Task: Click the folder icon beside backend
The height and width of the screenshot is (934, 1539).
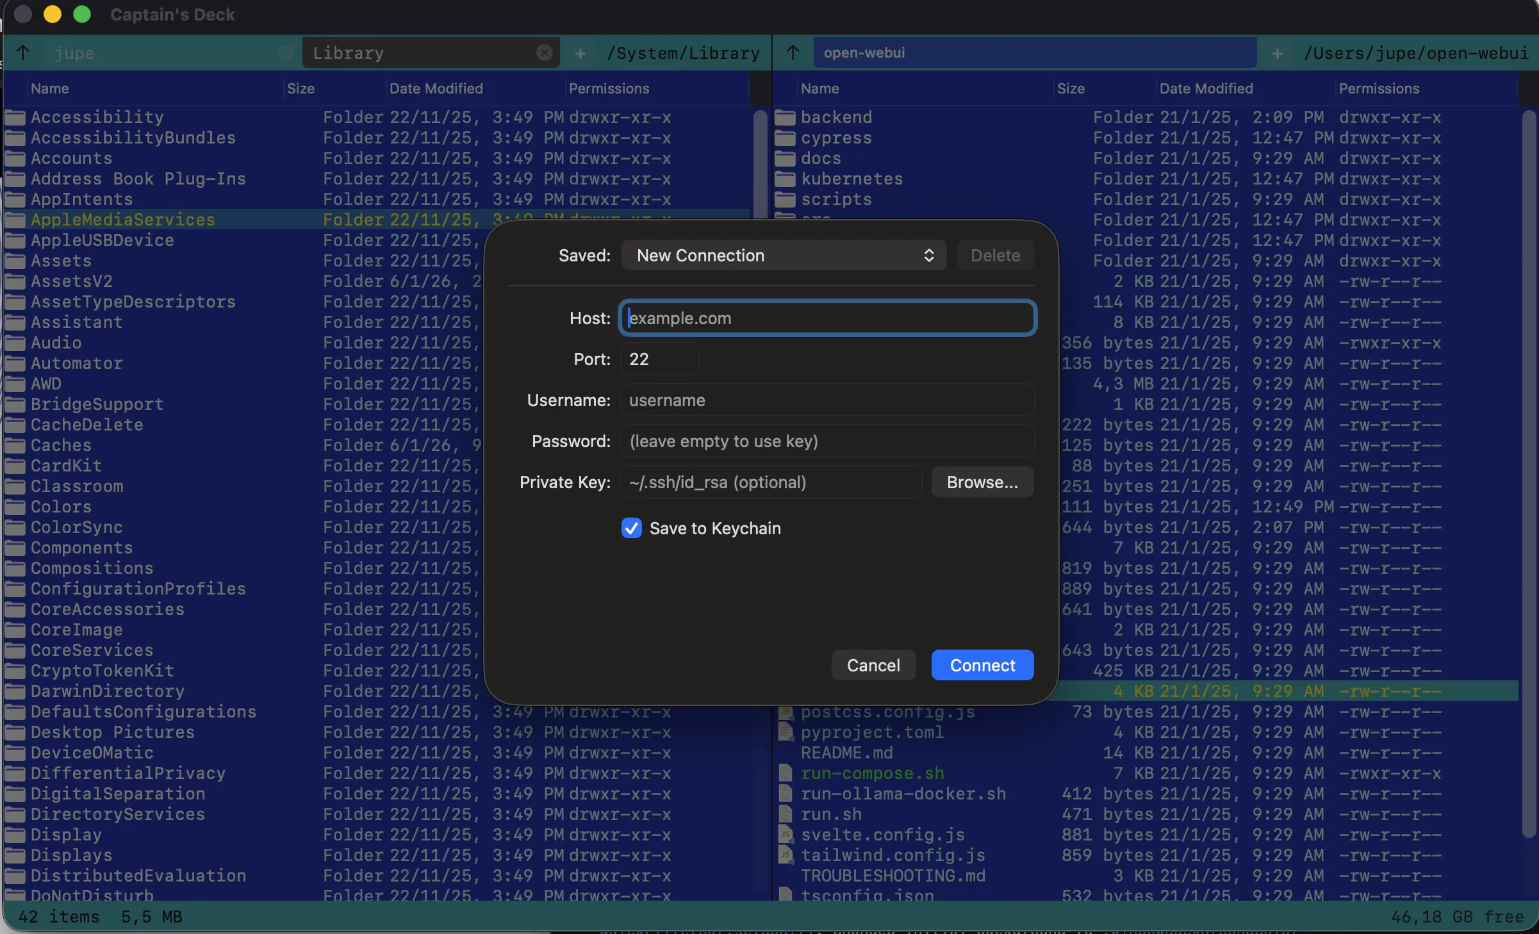Action: click(785, 117)
